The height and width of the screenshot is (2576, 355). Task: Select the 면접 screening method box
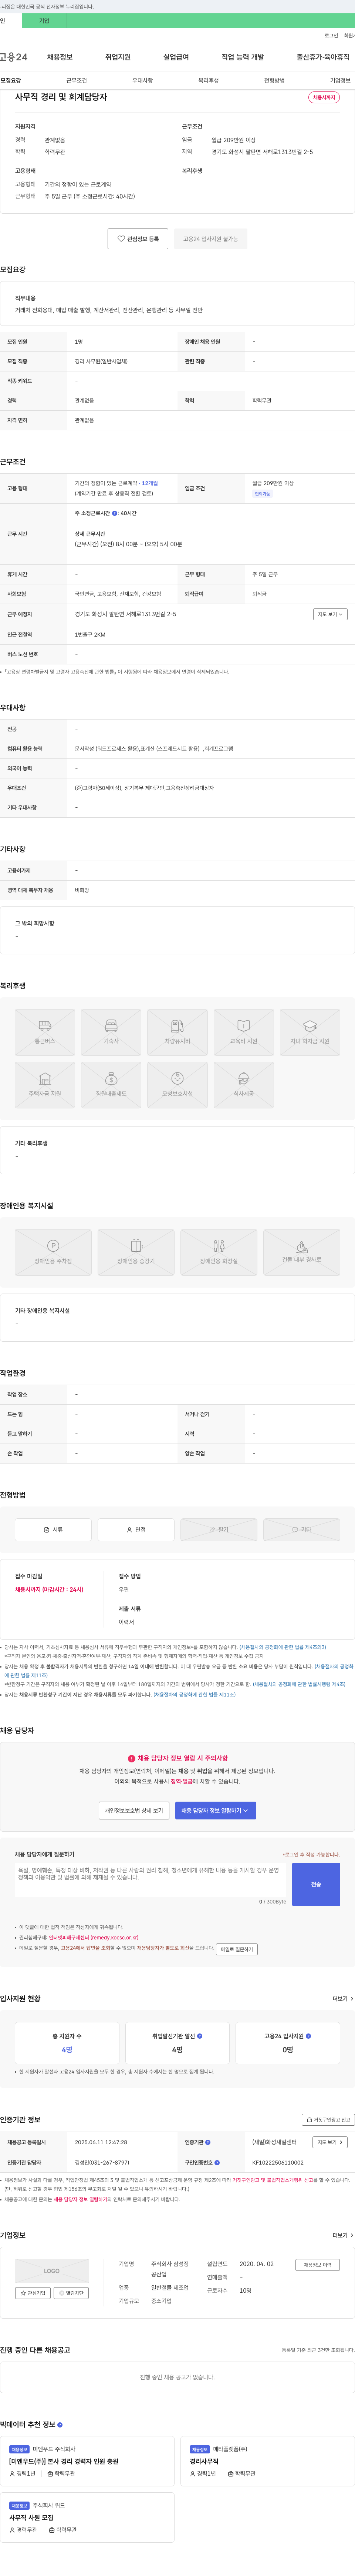[x=136, y=1529]
